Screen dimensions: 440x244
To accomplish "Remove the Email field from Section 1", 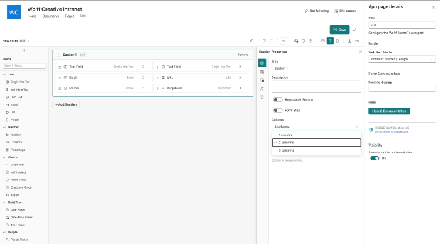I will tap(143, 77).
